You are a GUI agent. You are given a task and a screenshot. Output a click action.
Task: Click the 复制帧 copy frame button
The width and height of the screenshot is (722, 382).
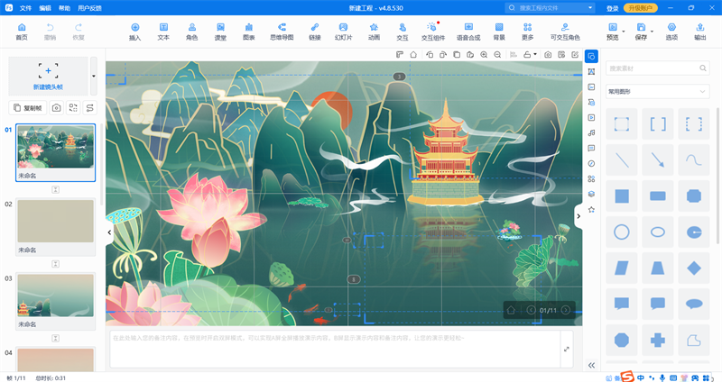point(28,107)
